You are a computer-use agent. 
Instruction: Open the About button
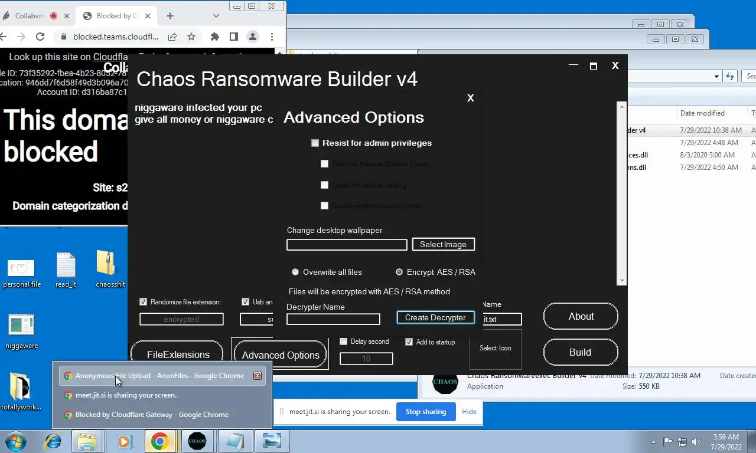coord(581,317)
